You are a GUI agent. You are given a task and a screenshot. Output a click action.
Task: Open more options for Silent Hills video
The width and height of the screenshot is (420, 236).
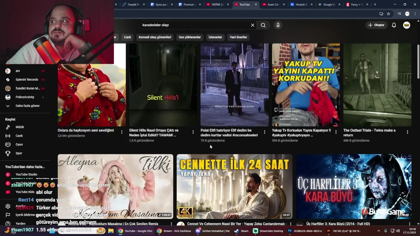[193, 132]
